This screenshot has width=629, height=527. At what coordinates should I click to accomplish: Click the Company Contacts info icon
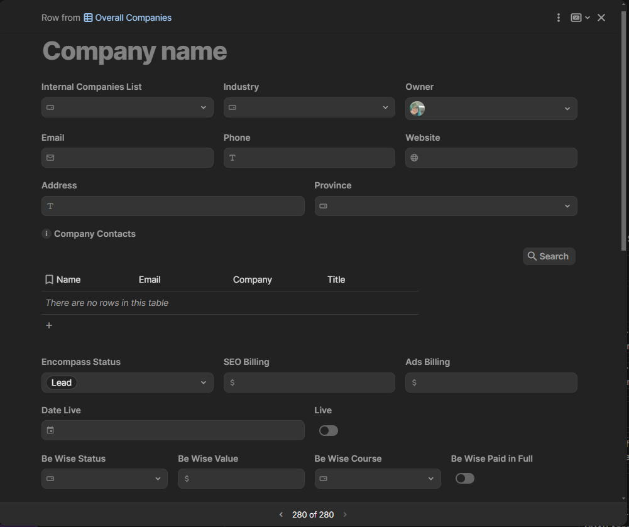pos(46,234)
